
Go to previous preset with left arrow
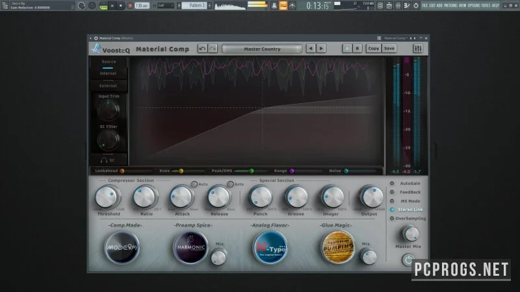(x=311, y=49)
